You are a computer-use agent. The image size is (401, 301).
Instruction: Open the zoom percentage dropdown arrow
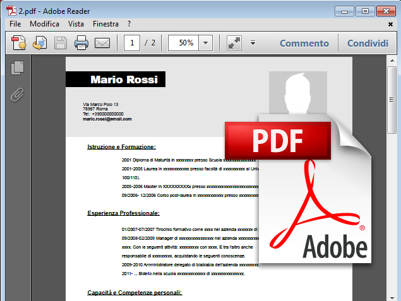[x=205, y=43]
